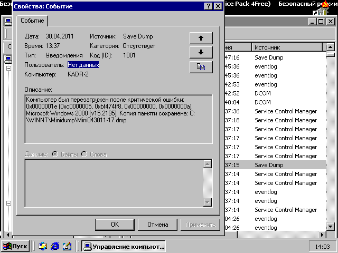Click the taskbar clock 14:03
338x253 pixels.
(323, 247)
